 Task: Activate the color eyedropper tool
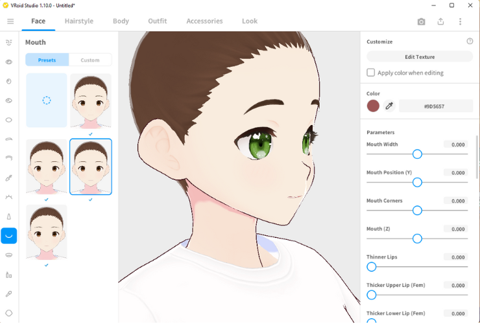tap(389, 106)
